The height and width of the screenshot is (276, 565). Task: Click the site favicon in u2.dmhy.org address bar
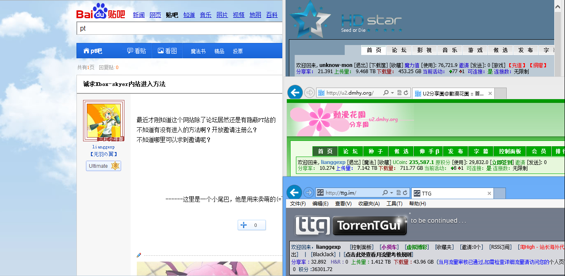(x=321, y=93)
